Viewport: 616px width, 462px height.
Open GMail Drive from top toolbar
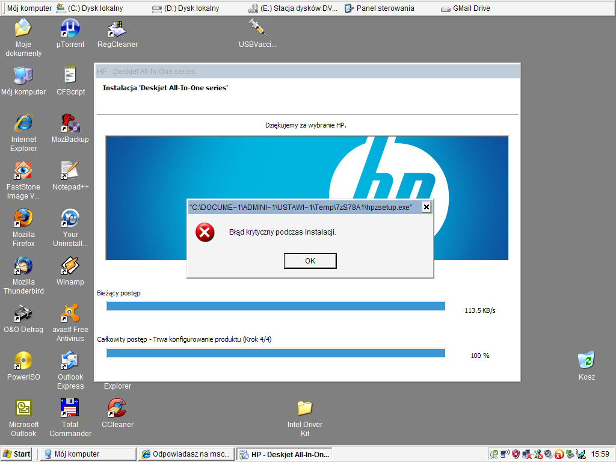click(x=466, y=8)
